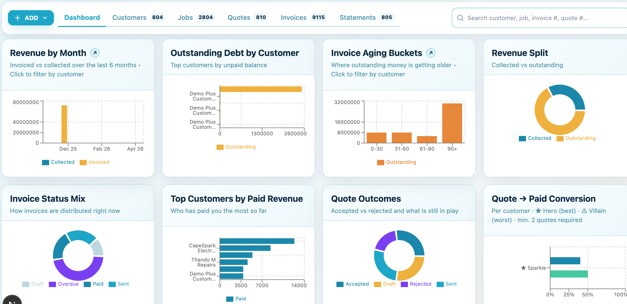Open the Invoice Aging Buckets expand arrow
627x304 pixels.
tap(431, 53)
